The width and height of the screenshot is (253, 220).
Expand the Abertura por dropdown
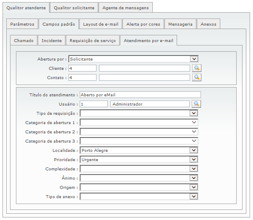point(193,59)
